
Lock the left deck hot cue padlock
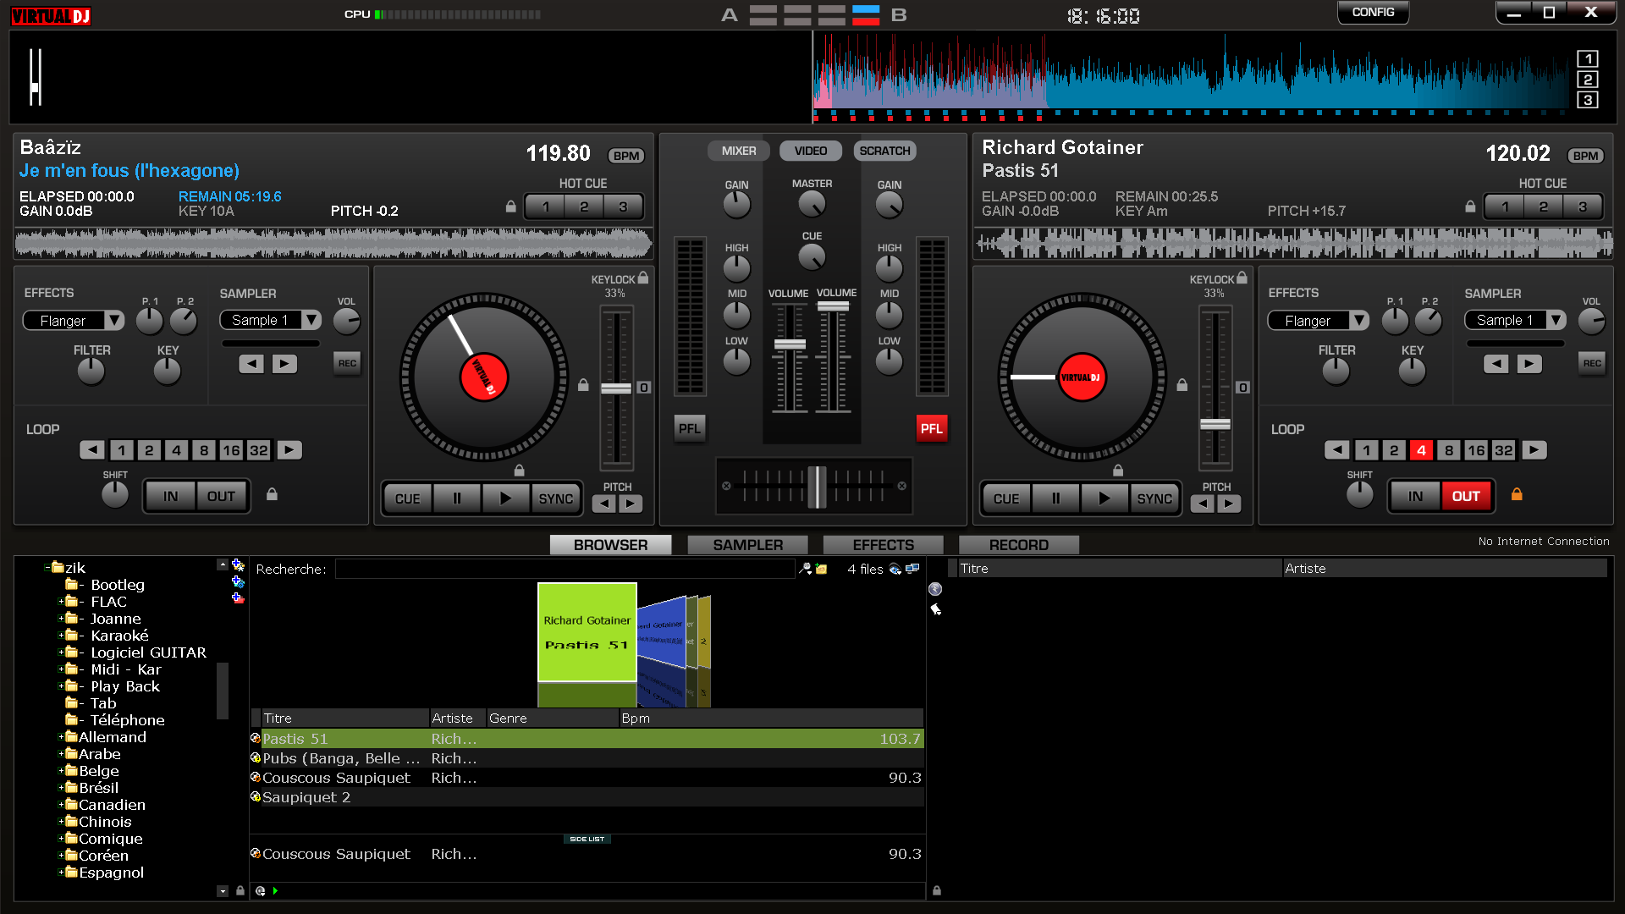pos(510,206)
